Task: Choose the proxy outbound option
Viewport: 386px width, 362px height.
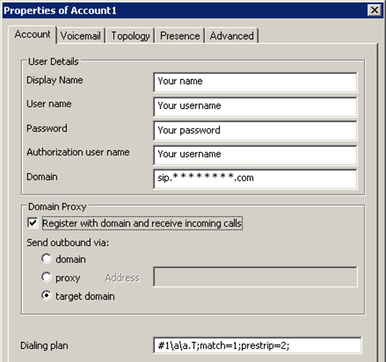Action: point(46,278)
